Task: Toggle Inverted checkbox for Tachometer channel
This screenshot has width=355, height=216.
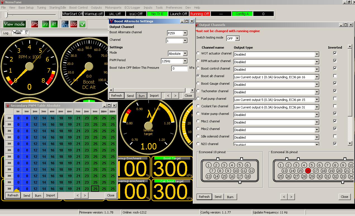Action: 335,91
